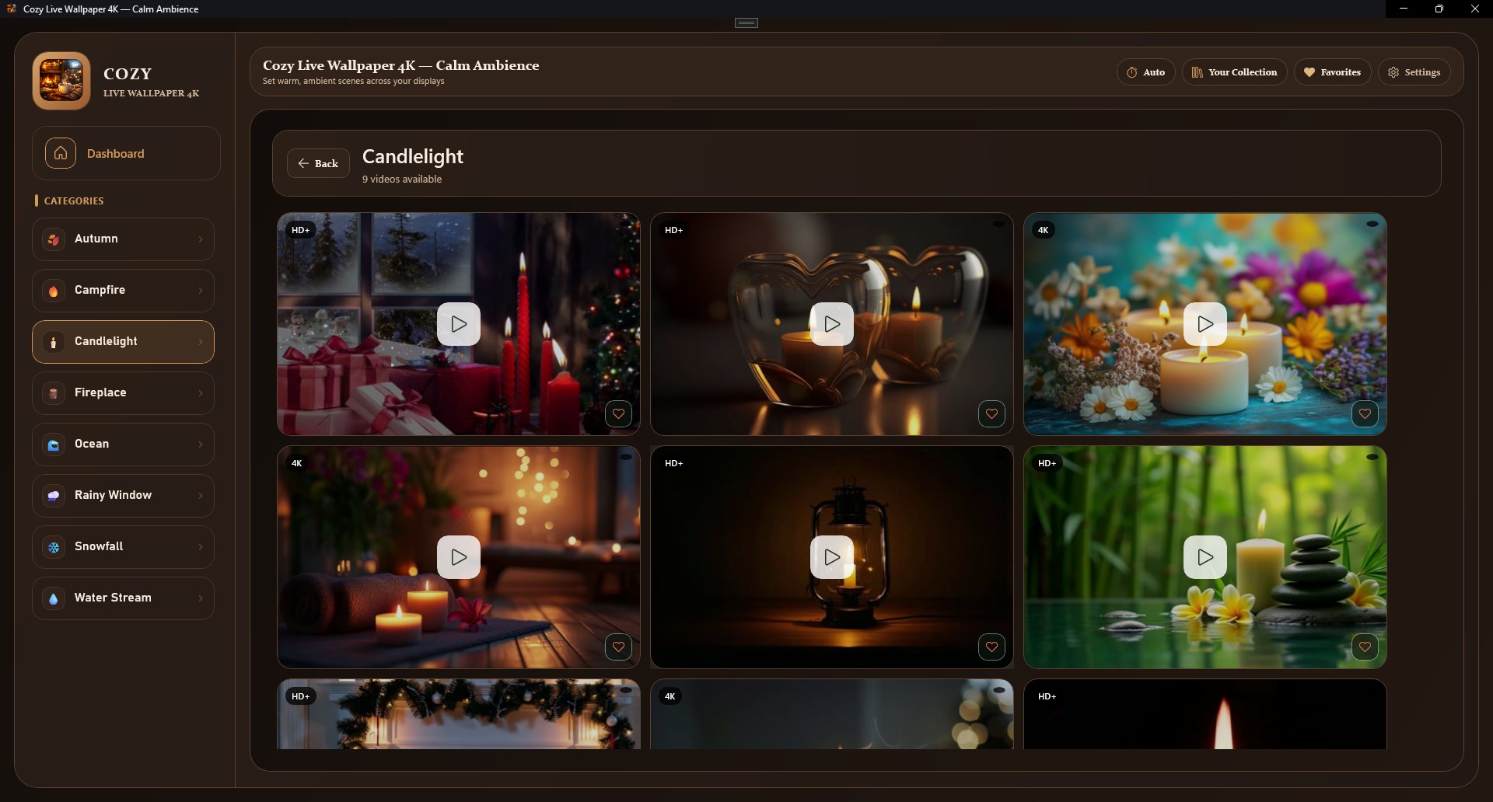Click the Your Collection library icon
This screenshot has height=802, width=1493.
tap(1198, 72)
